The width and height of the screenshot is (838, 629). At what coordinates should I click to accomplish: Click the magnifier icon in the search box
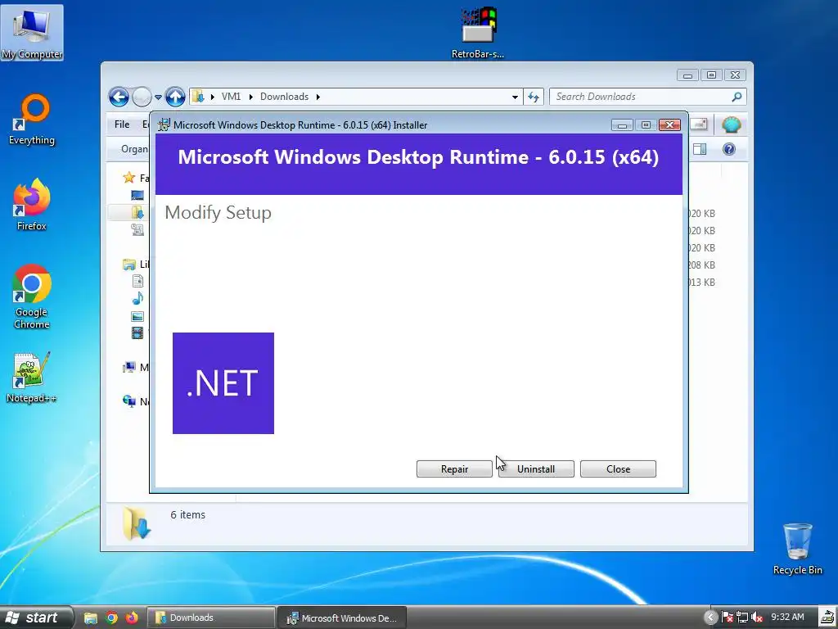pos(737,97)
